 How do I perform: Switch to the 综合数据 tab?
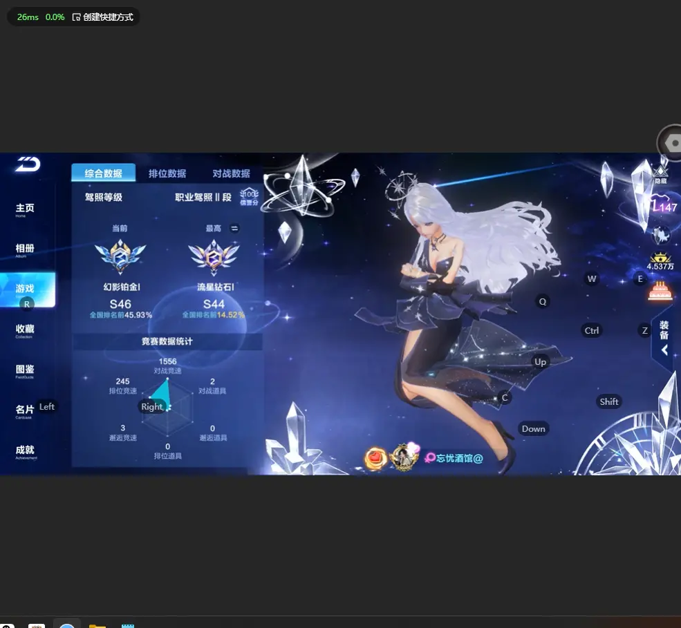(x=104, y=173)
